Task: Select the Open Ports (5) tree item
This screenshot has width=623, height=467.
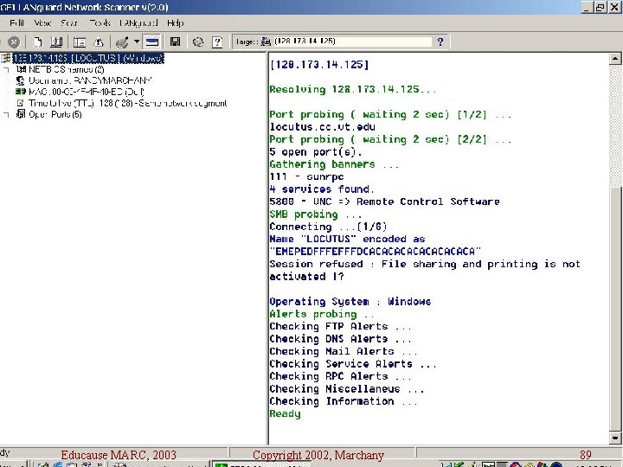Action: (55, 114)
